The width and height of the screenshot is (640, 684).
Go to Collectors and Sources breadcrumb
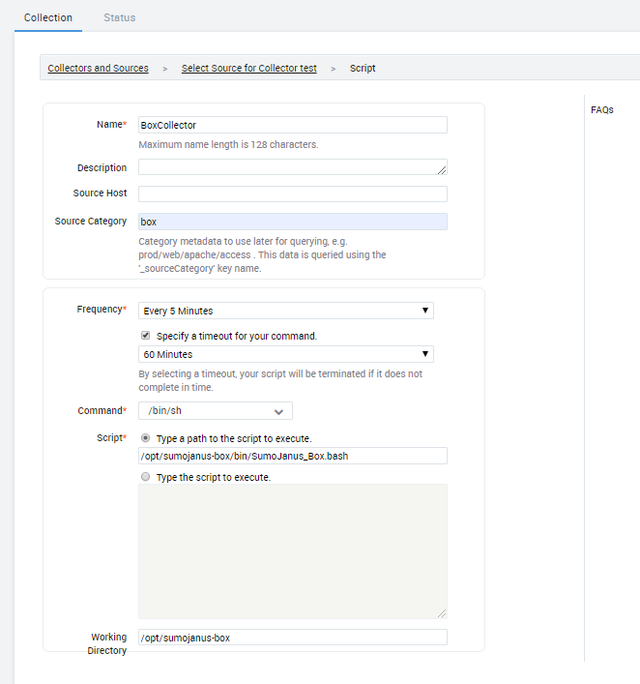pos(98,68)
